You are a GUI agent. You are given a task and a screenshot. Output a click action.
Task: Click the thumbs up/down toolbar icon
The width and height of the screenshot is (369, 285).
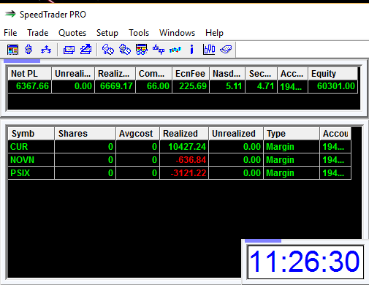[159, 50]
